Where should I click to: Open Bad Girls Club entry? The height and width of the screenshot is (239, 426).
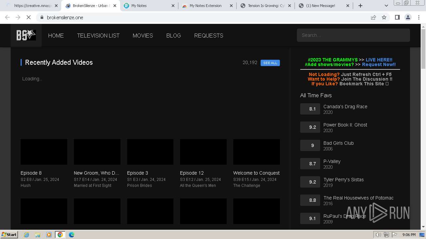tap(338, 143)
